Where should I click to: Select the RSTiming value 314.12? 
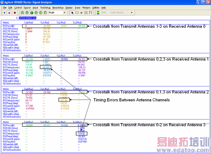46,34
